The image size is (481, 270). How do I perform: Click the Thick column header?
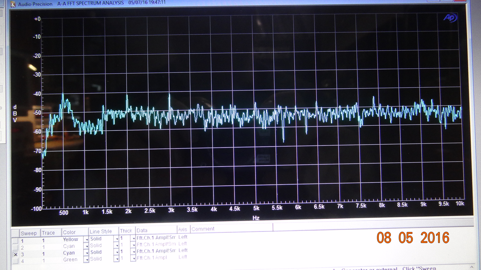point(127,231)
